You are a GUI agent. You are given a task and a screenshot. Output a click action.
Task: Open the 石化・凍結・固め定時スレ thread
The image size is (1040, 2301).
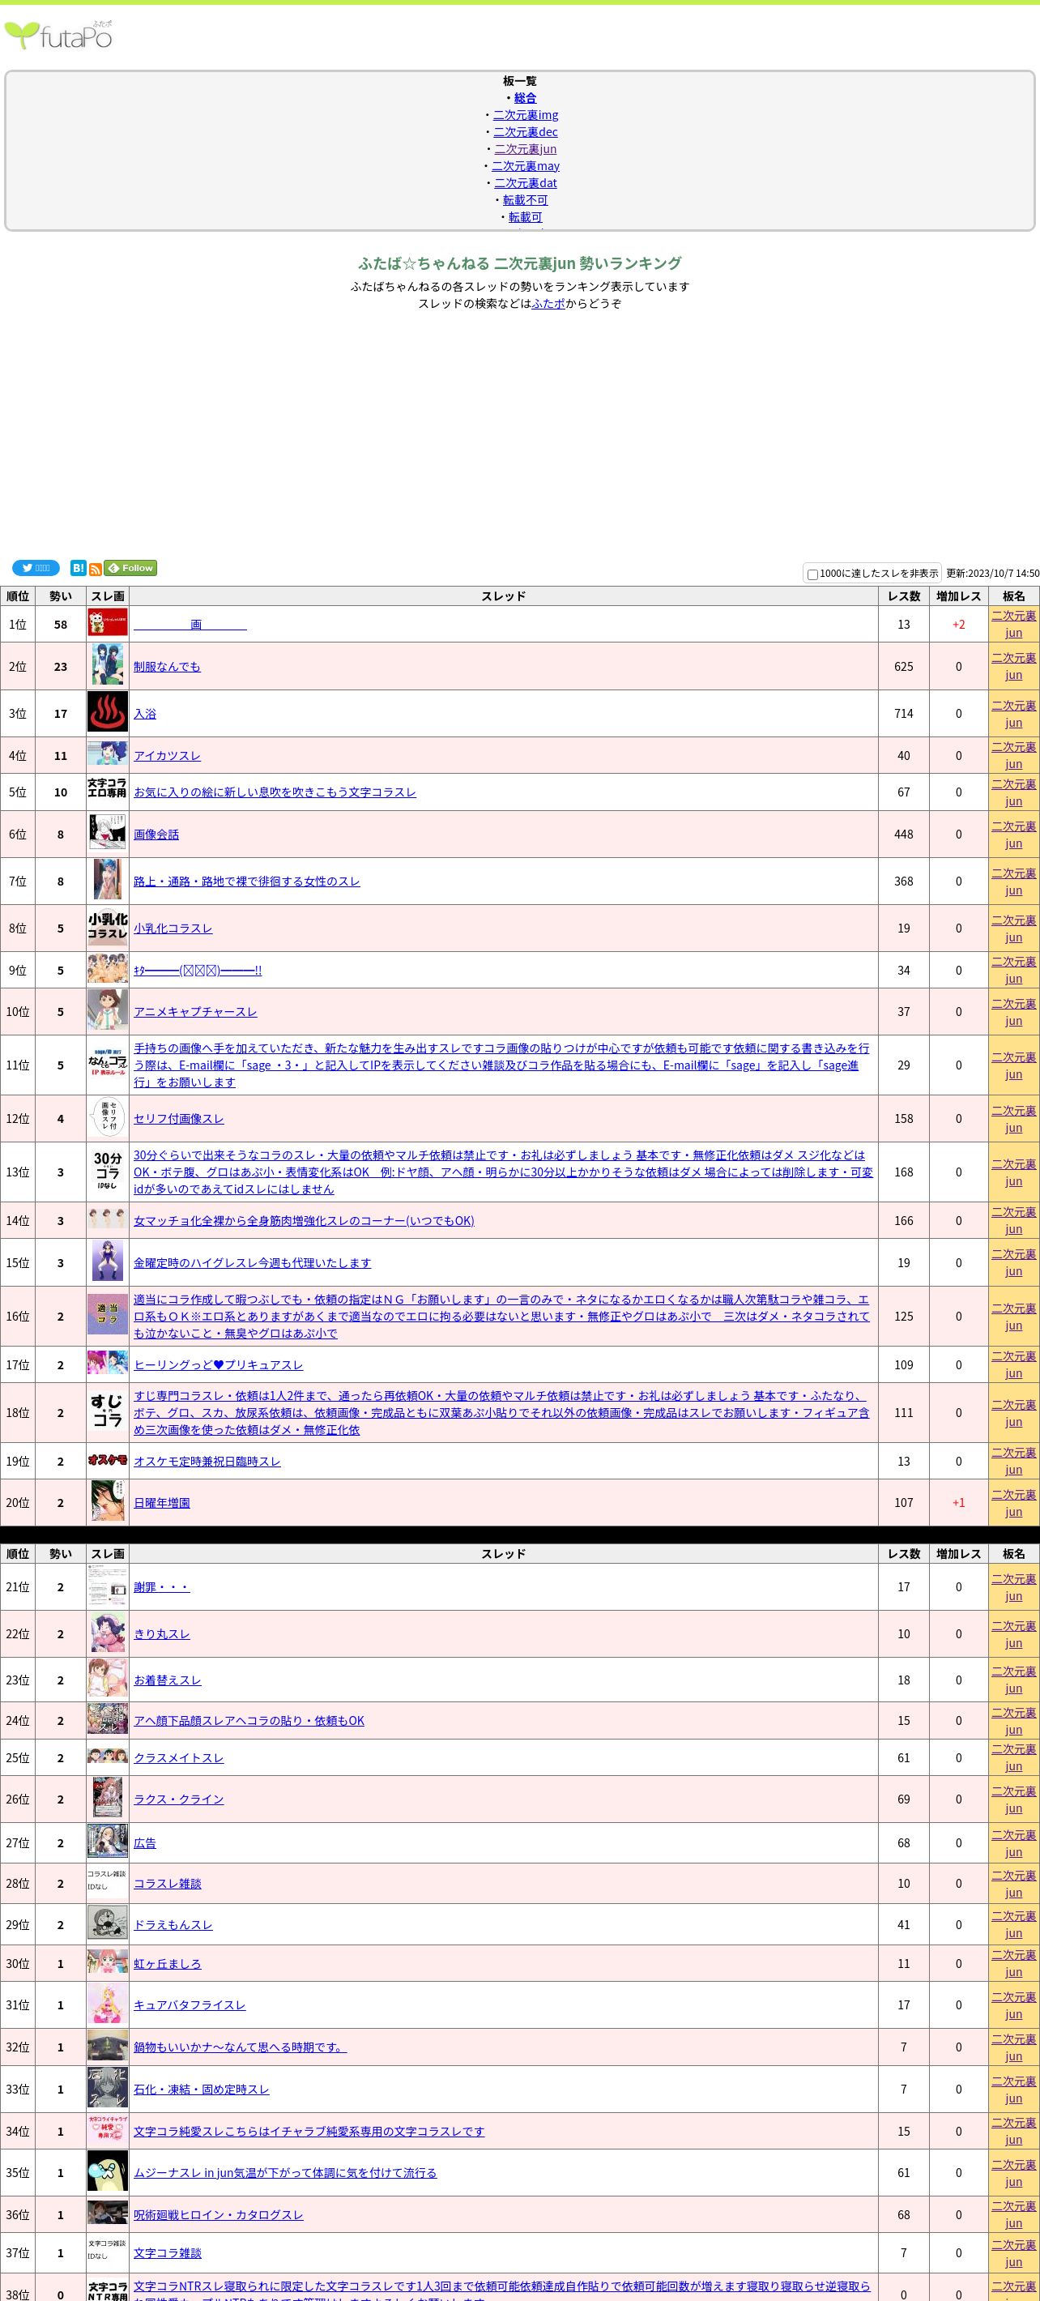coord(202,2090)
